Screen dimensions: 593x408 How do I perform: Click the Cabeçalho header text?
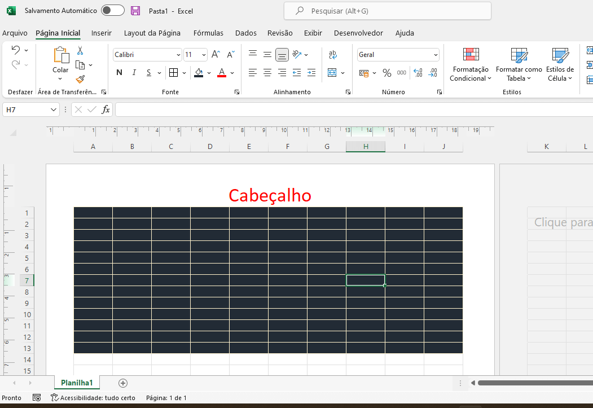(270, 195)
